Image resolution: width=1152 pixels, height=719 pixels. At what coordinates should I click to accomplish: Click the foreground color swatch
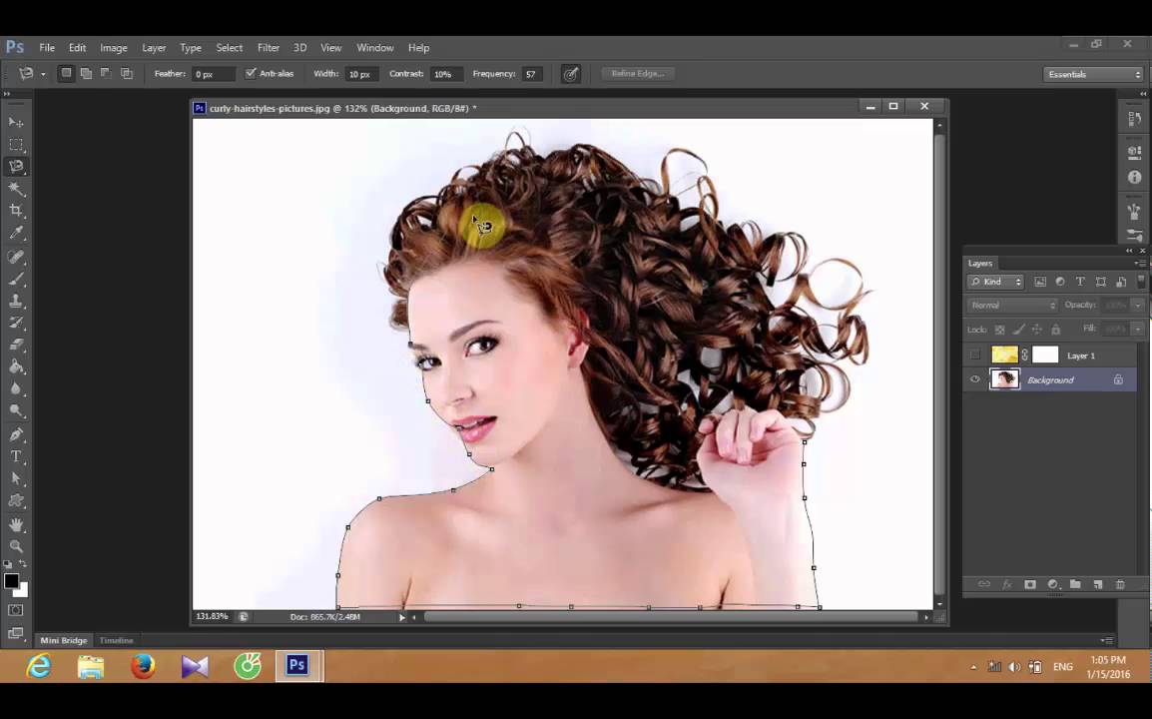11,581
